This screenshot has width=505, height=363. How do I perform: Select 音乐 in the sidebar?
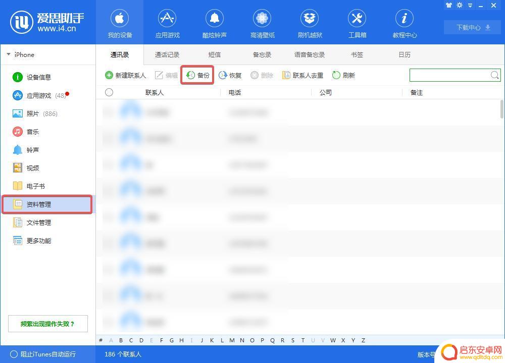click(26, 132)
